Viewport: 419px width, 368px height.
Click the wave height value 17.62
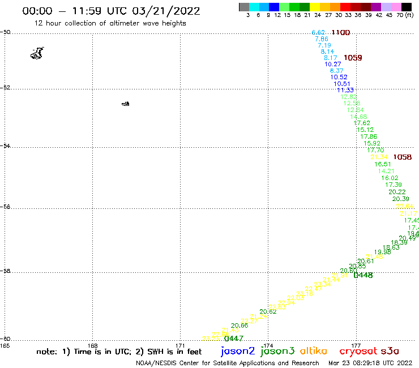(x=362, y=123)
